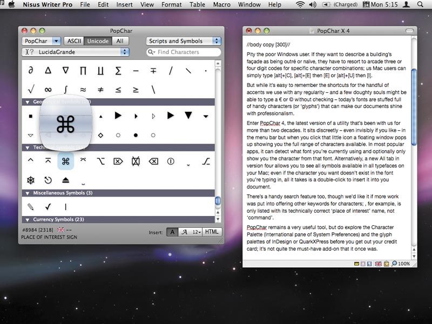Open the Macro menu
Image resolution: width=432 pixels, height=324 pixels.
tap(222, 4)
